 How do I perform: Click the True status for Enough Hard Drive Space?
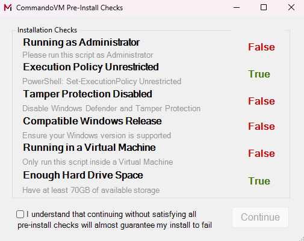tap(259, 181)
